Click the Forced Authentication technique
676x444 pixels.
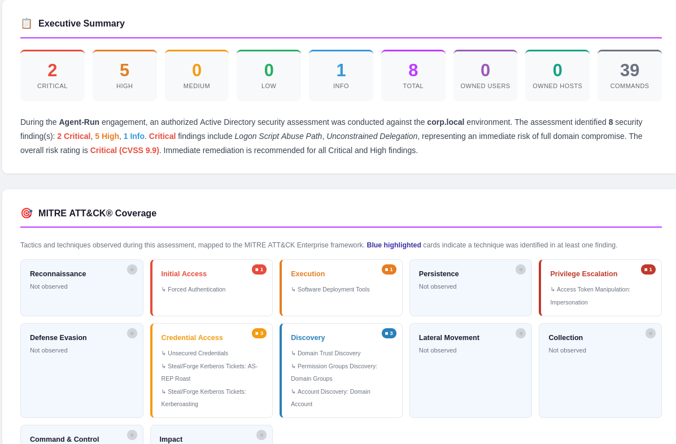(x=193, y=289)
